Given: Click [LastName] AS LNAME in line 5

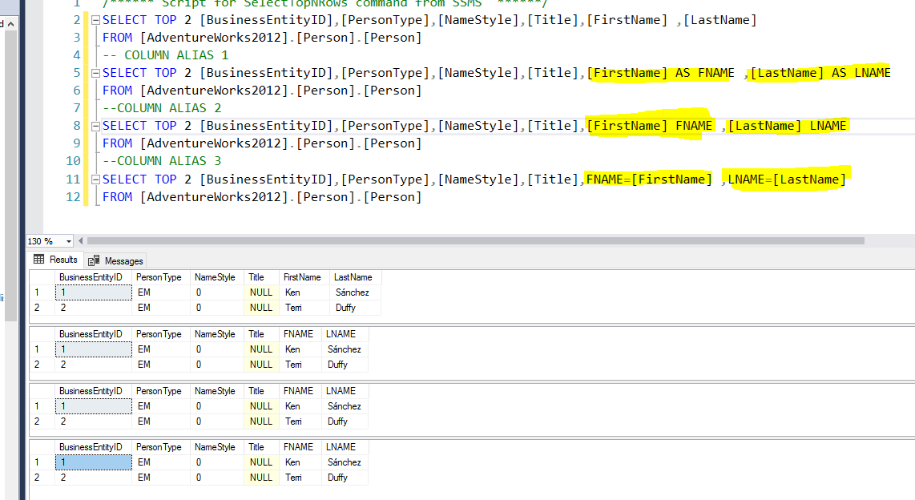Looking at the screenshot, I should pos(820,73).
